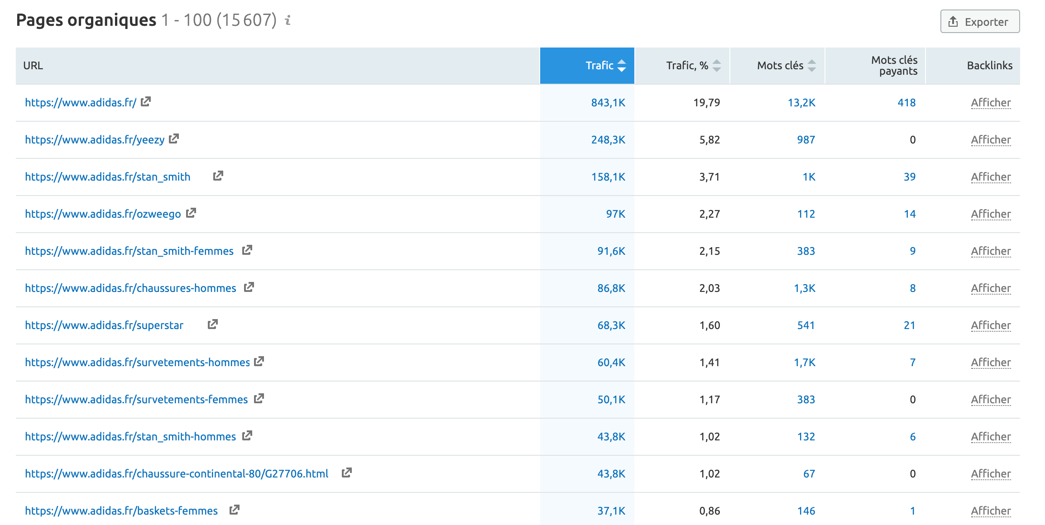Open external link icon next to ozweego

tap(191, 213)
